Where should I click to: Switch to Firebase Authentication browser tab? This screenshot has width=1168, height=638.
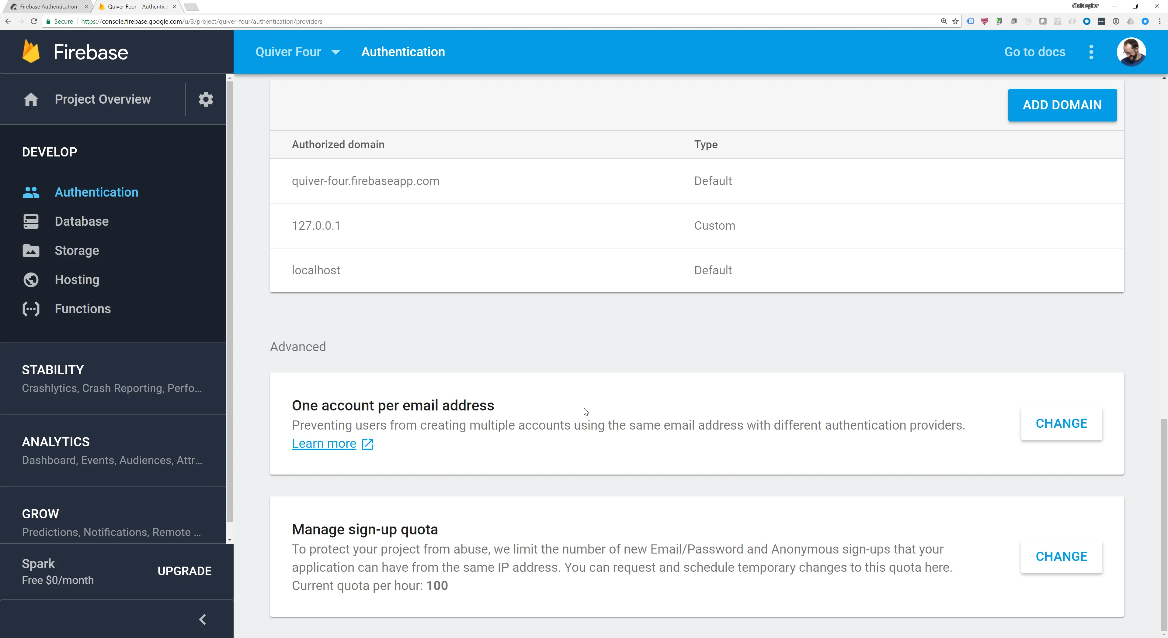point(48,6)
